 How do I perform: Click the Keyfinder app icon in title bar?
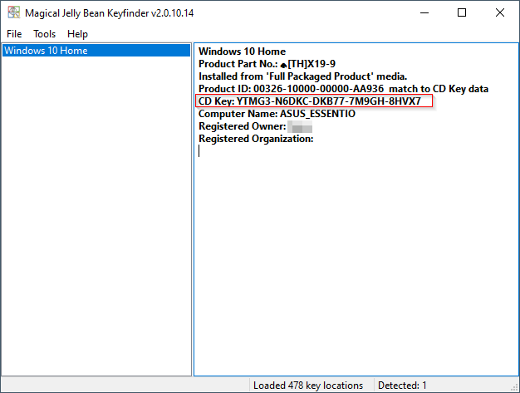tap(14, 13)
